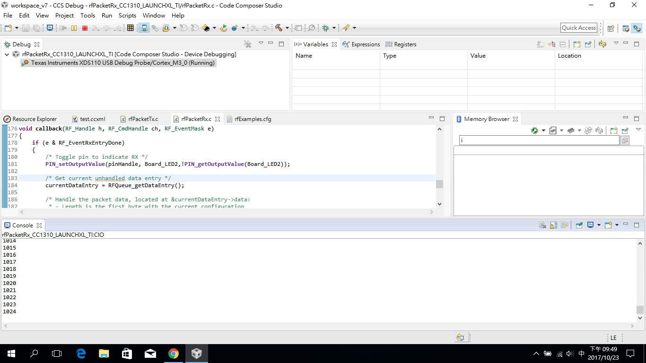The width and height of the screenshot is (646, 363).
Task: Switch to the CCS Edit perspective icon
Action: tap(626, 27)
